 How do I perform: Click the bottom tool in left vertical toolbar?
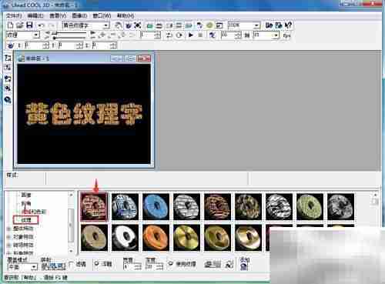click(8, 99)
